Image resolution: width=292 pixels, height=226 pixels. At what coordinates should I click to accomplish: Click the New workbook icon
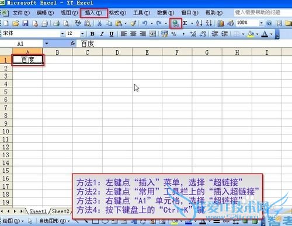click(x=6, y=23)
